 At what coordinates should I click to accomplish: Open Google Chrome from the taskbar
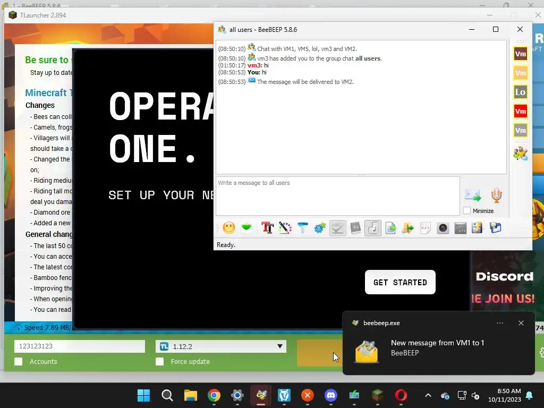tap(214, 395)
